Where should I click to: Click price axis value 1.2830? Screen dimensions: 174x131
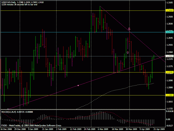click(x=170, y=24)
